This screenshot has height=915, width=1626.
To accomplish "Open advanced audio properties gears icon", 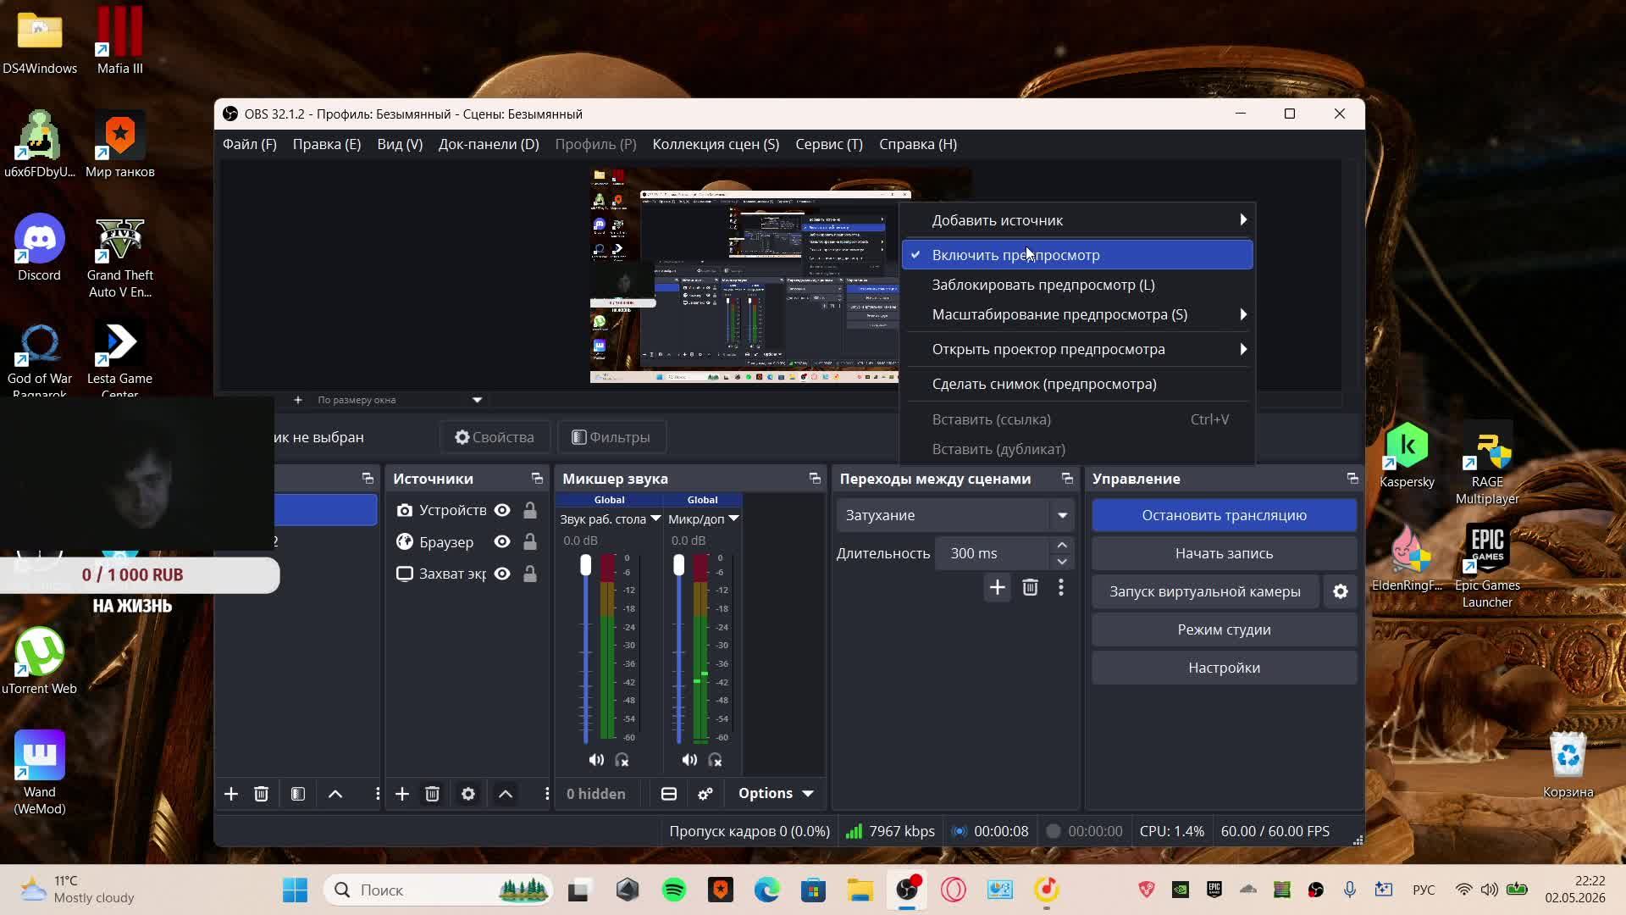I will tap(705, 794).
